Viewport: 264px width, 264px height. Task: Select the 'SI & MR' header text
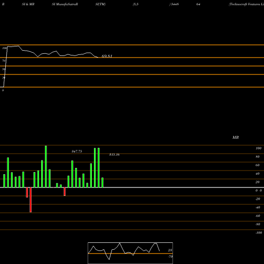tap(28, 4)
